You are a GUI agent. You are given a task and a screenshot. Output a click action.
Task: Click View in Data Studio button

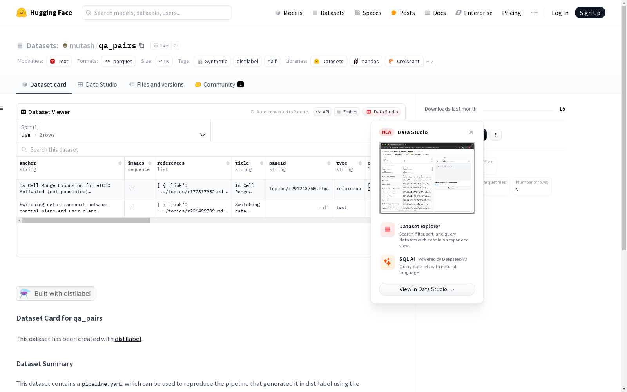point(427,289)
